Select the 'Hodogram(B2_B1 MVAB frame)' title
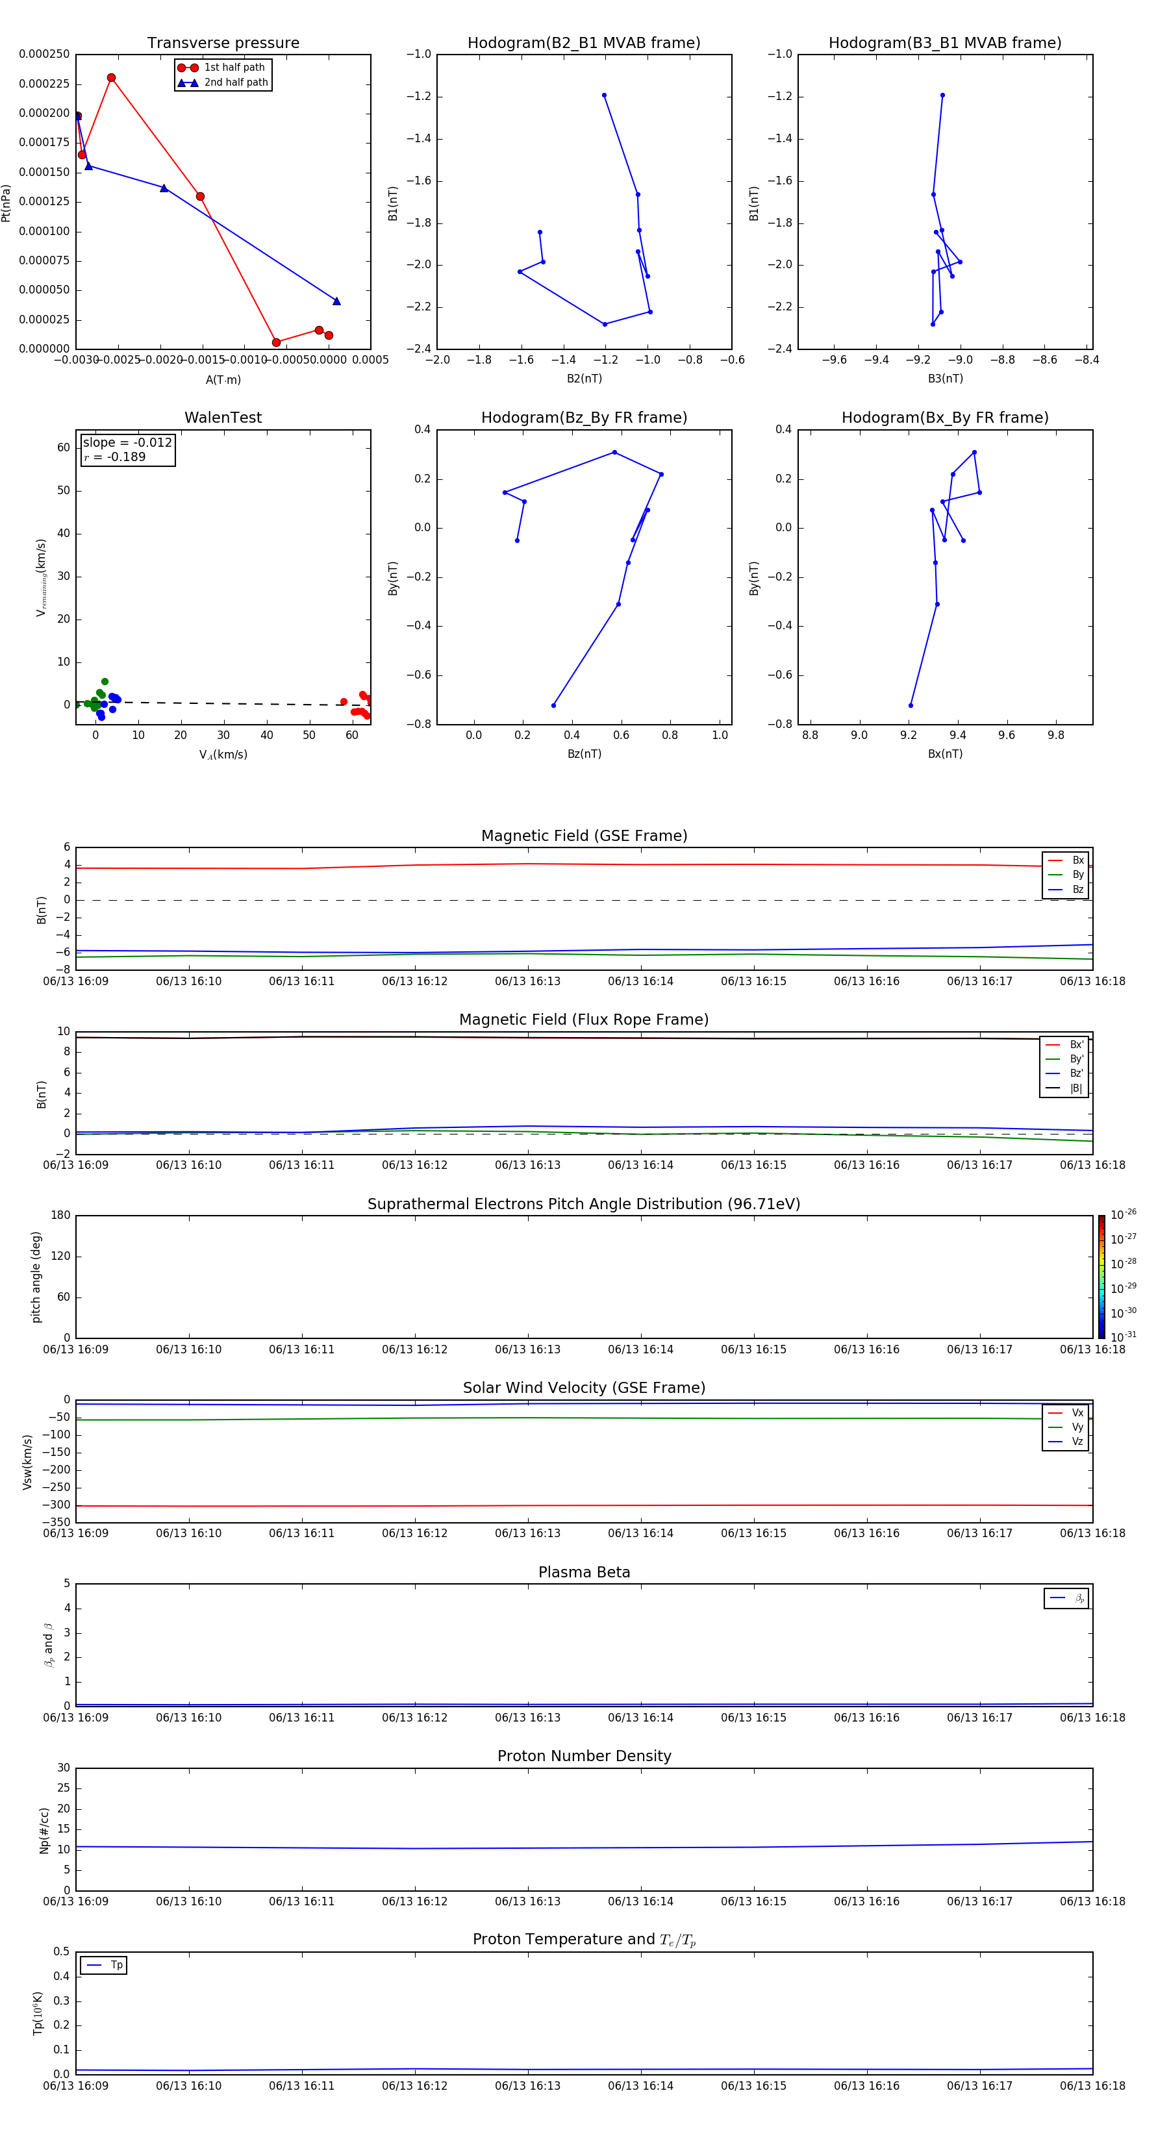Image resolution: width=1169 pixels, height=2143 pixels. 584,44
